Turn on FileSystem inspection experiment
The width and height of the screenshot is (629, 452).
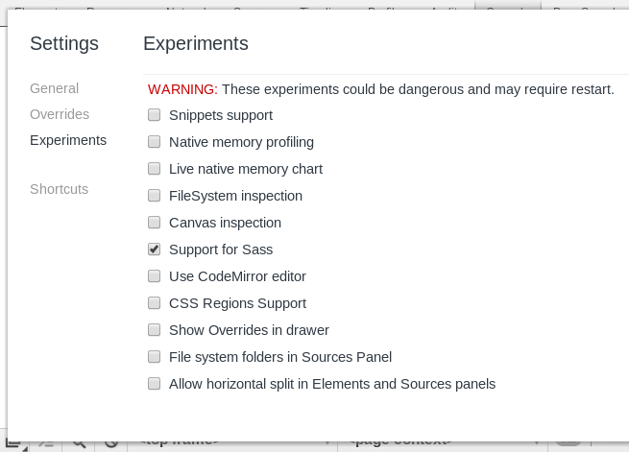[x=154, y=196]
